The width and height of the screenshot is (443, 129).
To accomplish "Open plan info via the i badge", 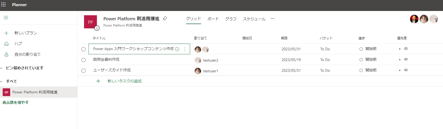I will pyautogui.click(x=97, y=28).
